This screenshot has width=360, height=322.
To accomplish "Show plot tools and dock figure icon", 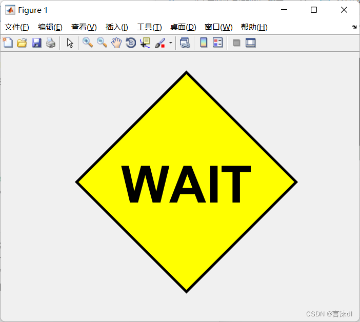I will [250, 43].
